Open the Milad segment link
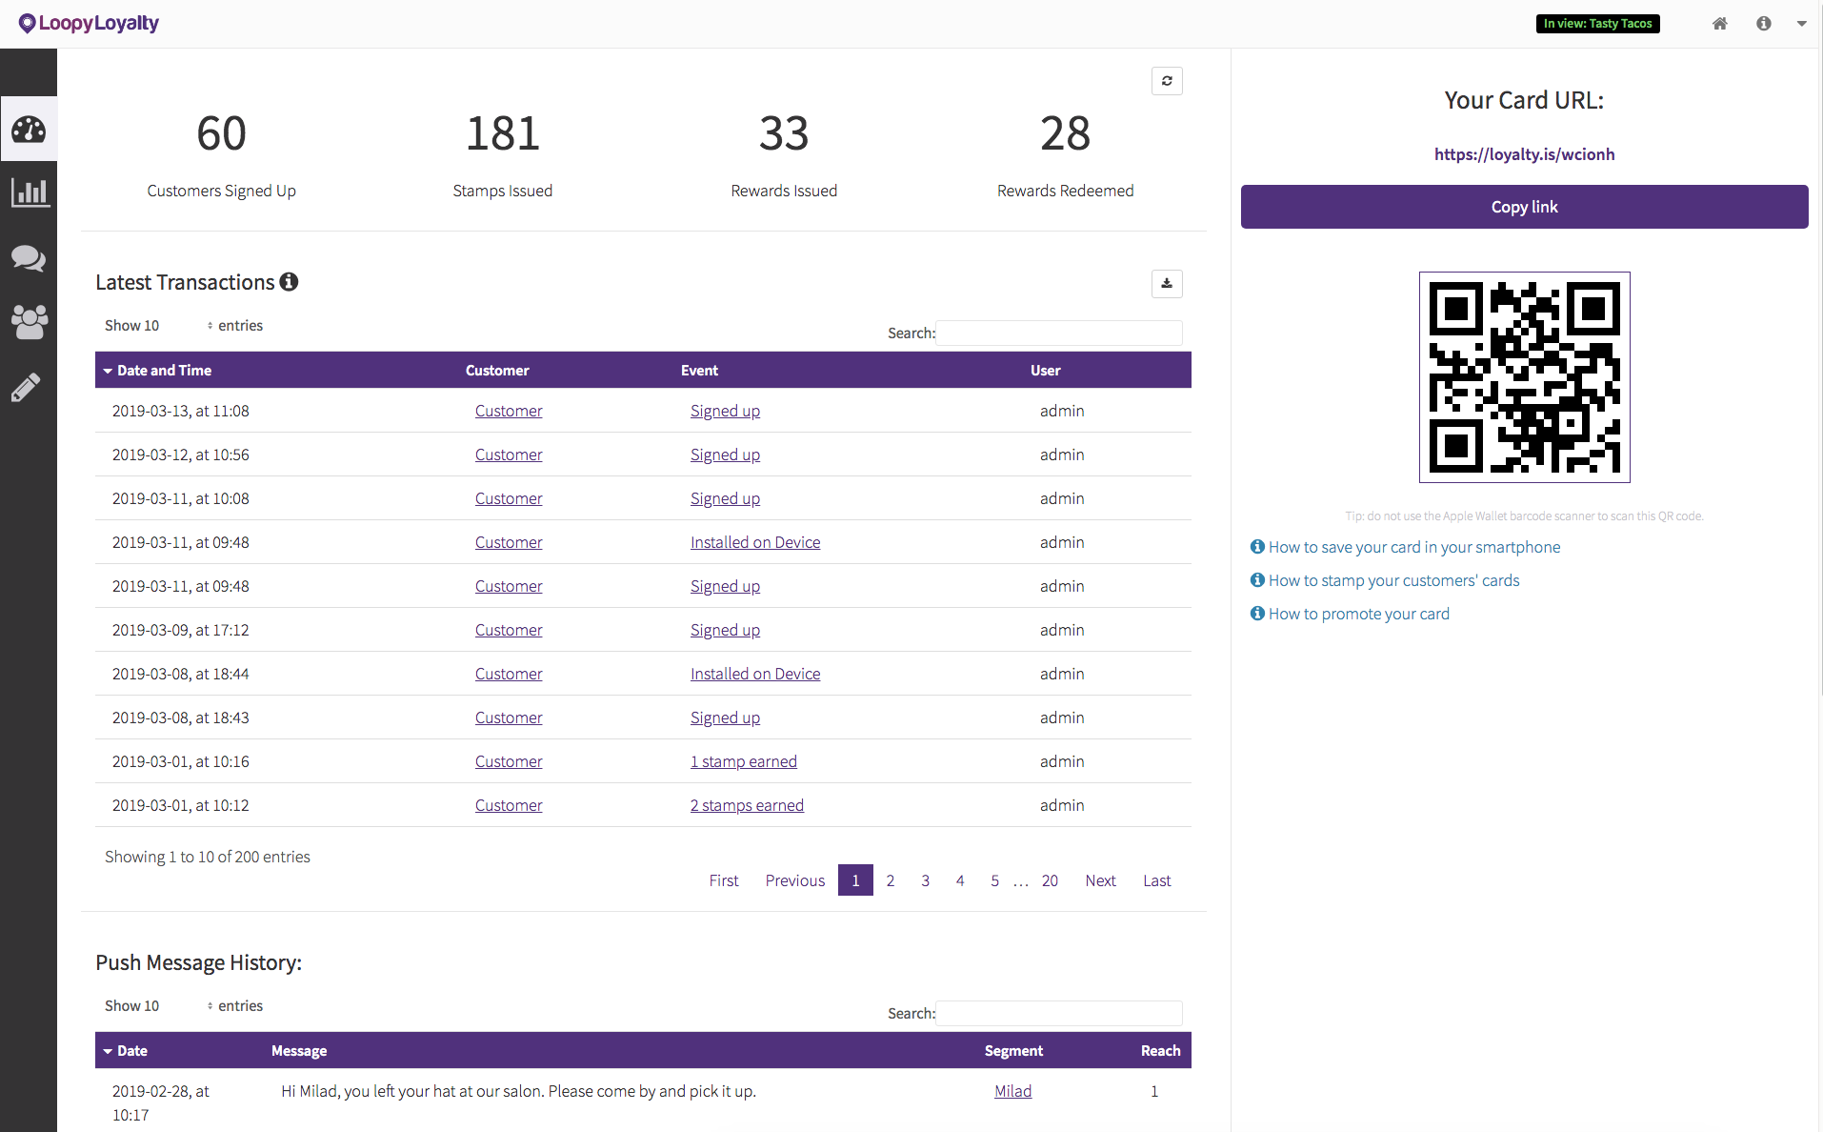Image resolution: width=1823 pixels, height=1132 pixels. (x=1012, y=1091)
